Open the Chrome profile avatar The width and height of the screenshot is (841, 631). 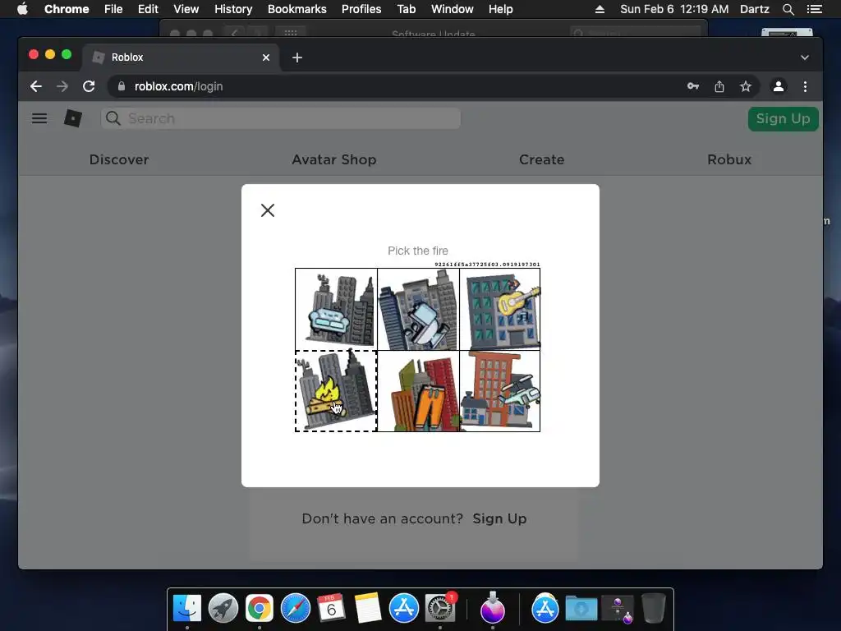coord(779,86)
